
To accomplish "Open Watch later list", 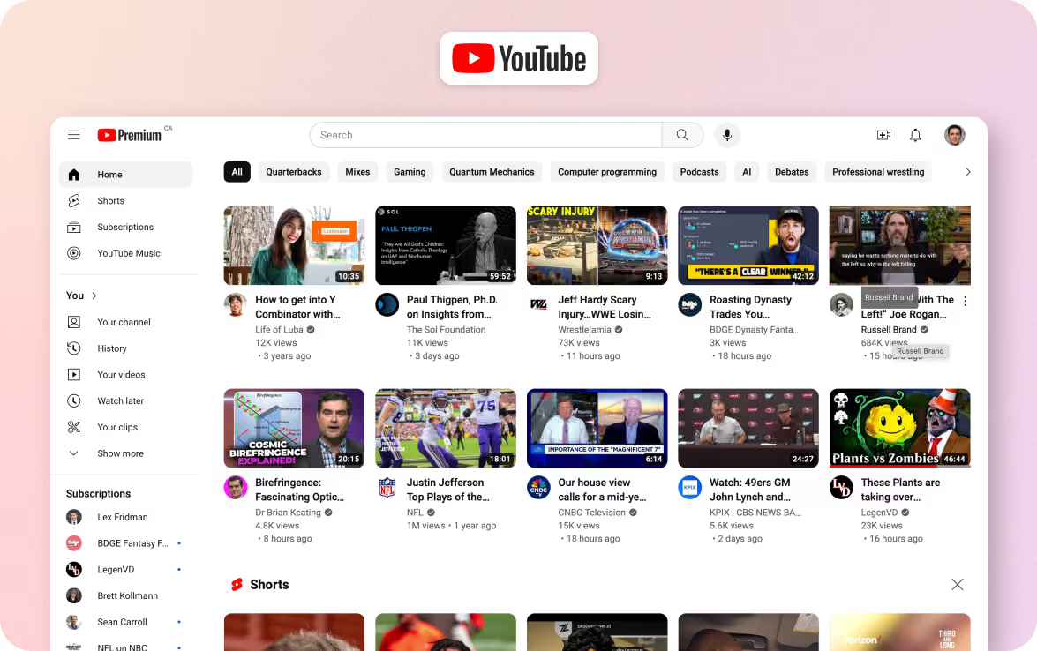I will 125,400.
